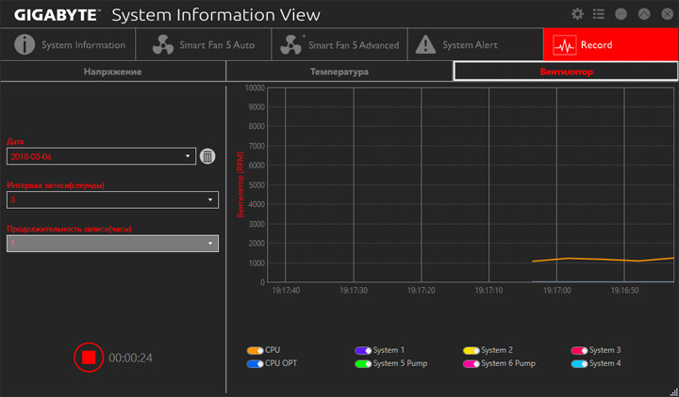679x397 pixels.
Task: Click the GIGABYTE logo text
Action: [x=57, y=15]
